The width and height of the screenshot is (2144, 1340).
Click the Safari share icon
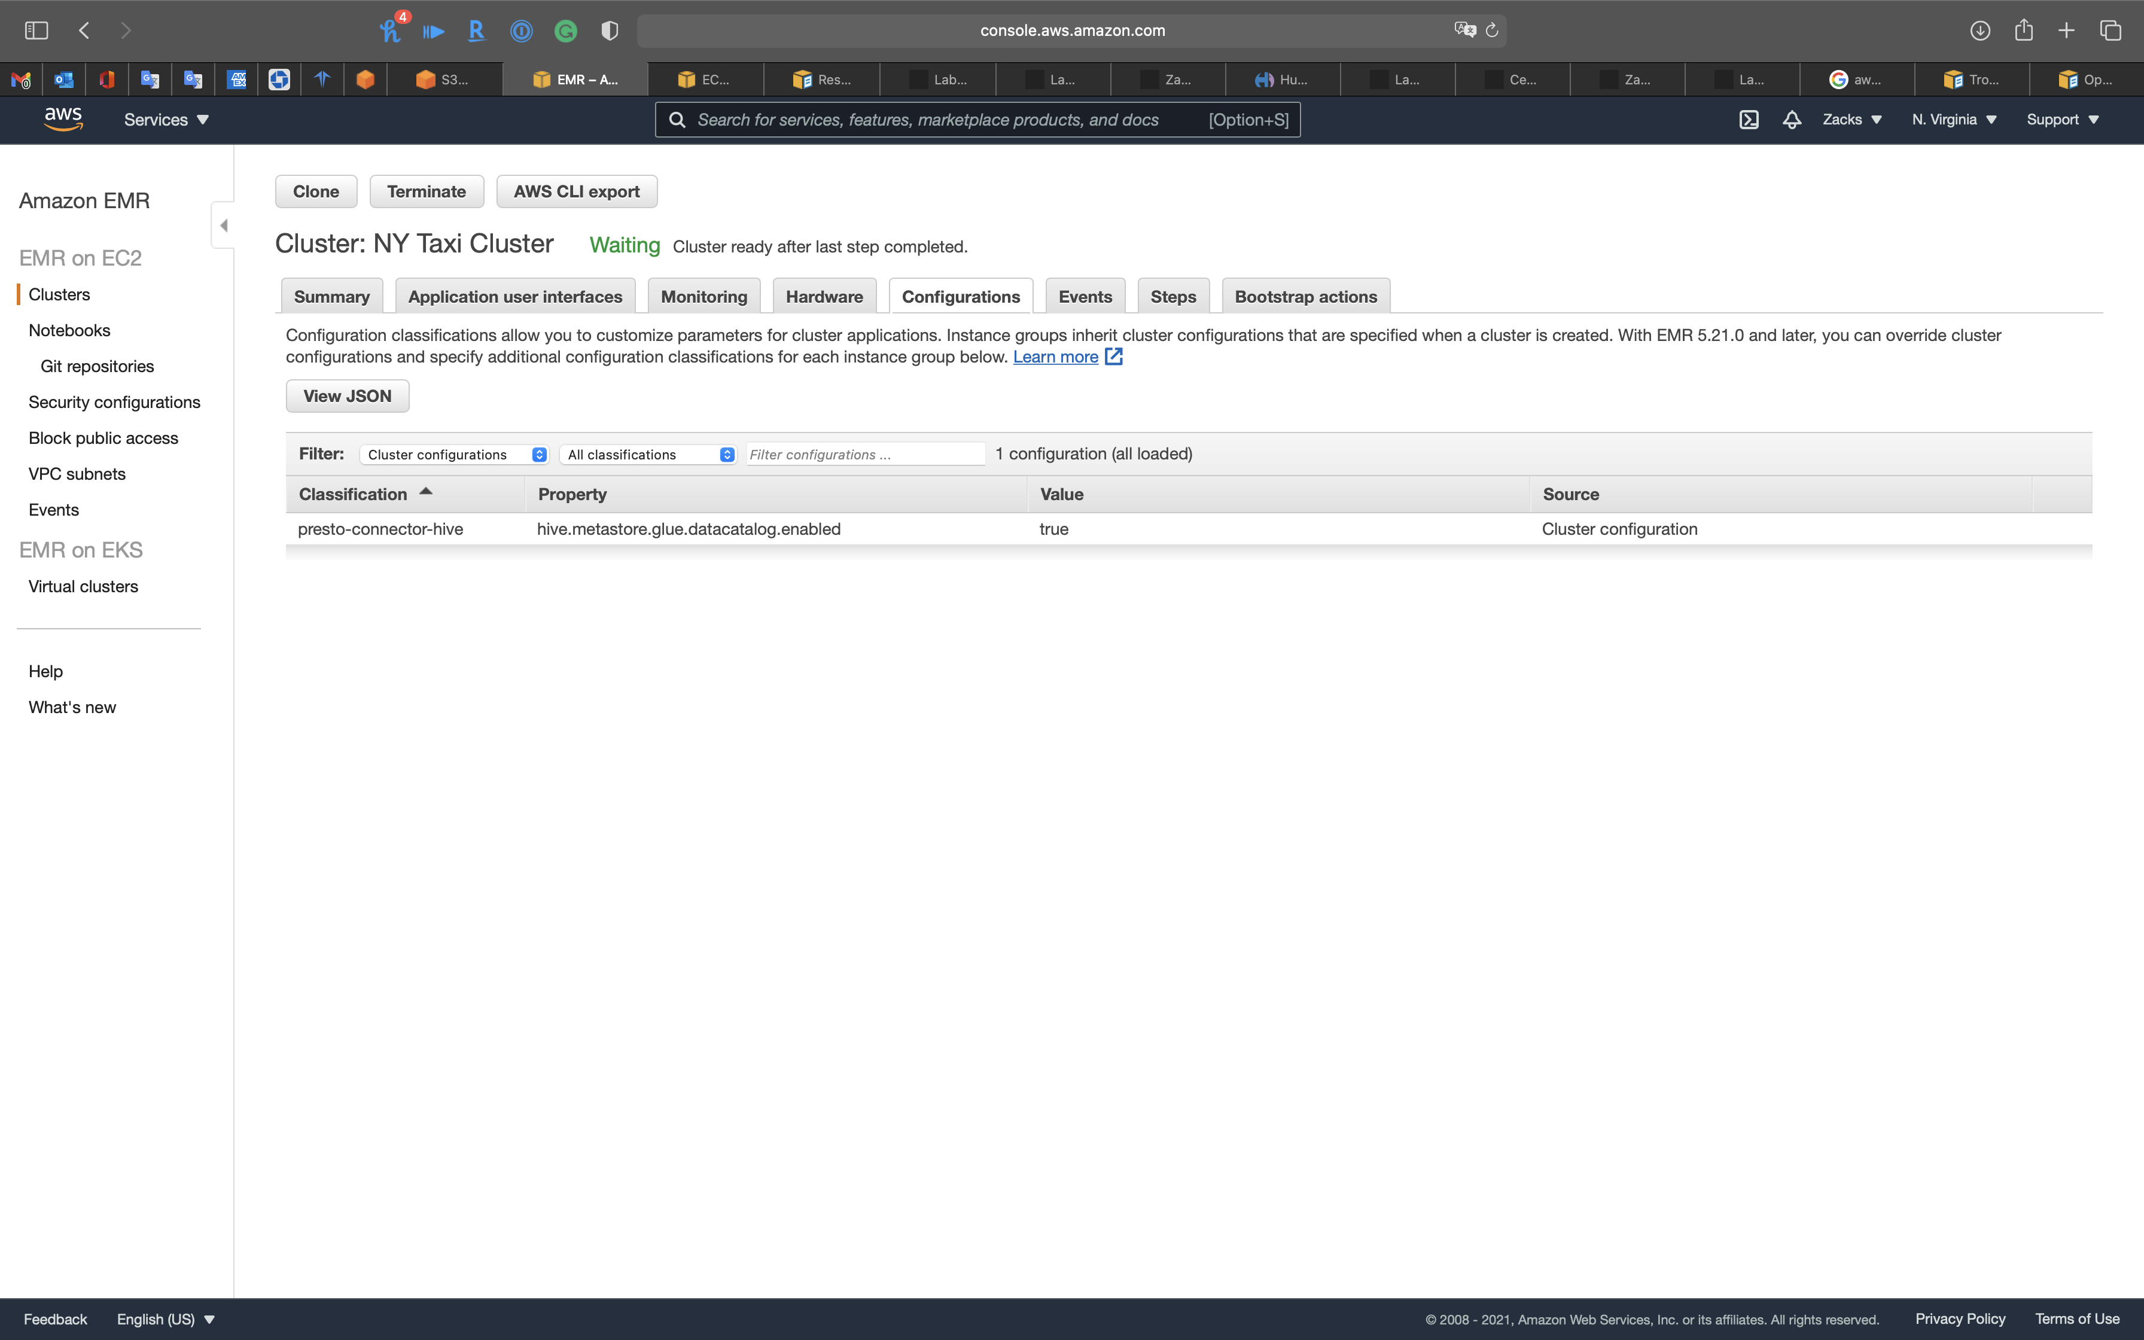(2024, 30)
